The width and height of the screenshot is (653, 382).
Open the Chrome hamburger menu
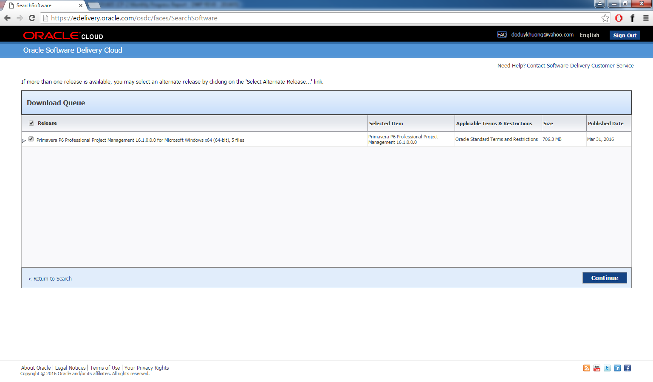(x=646, y=18)
